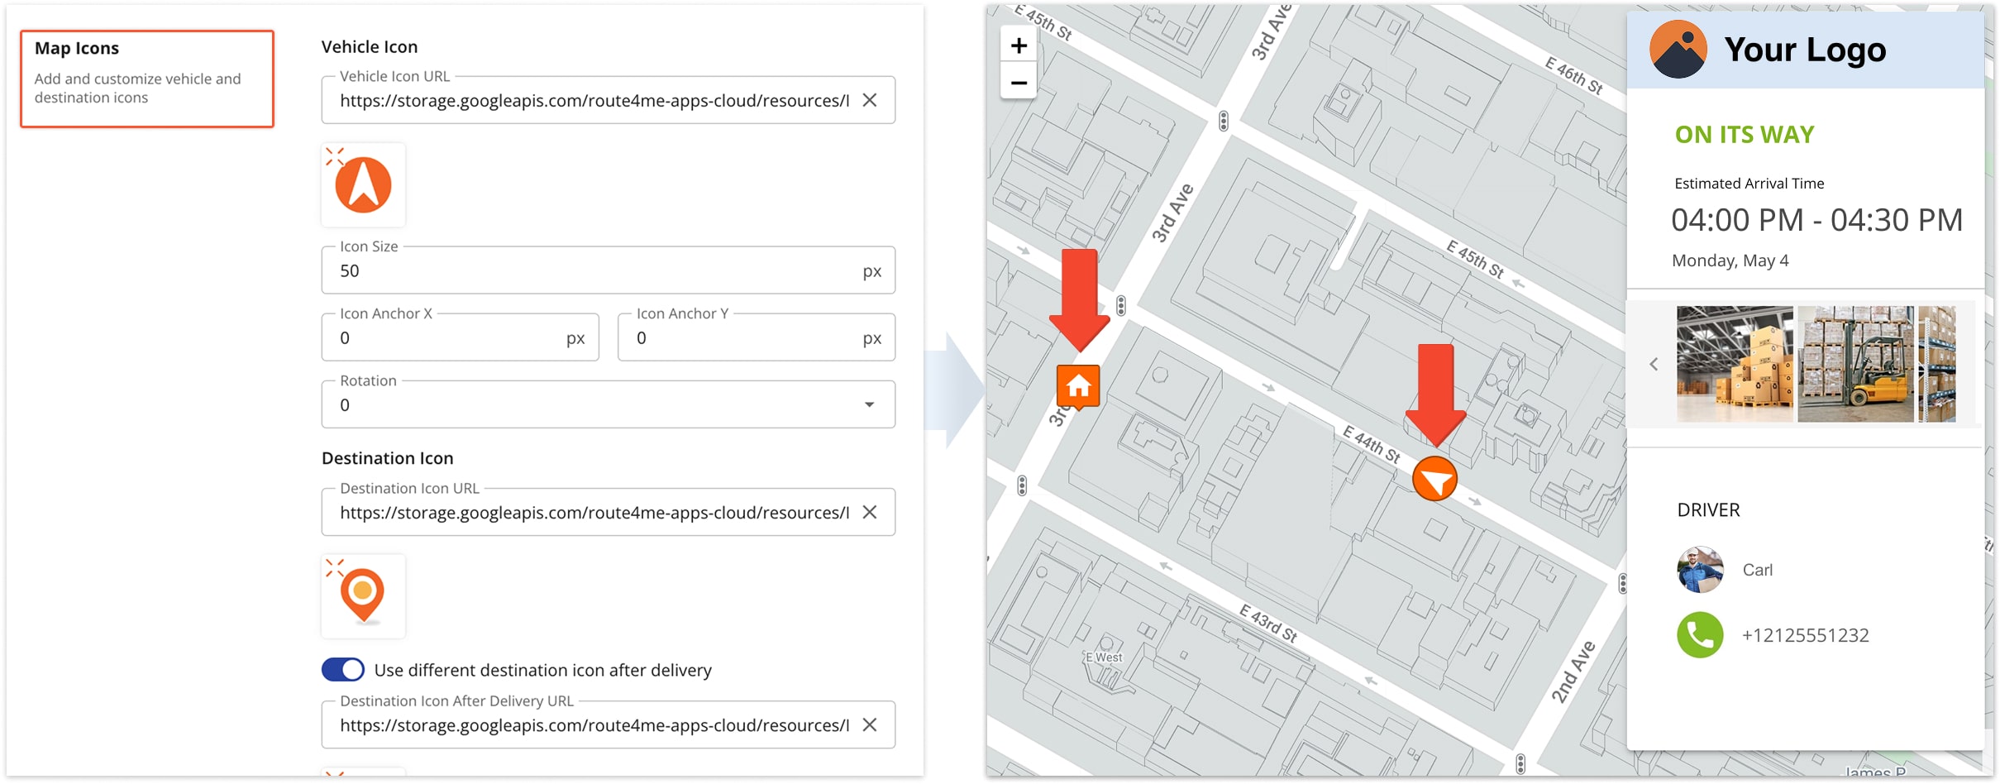Zoom in on the map
Screen dimensions: 2000x784
(x=1019, y=45)
